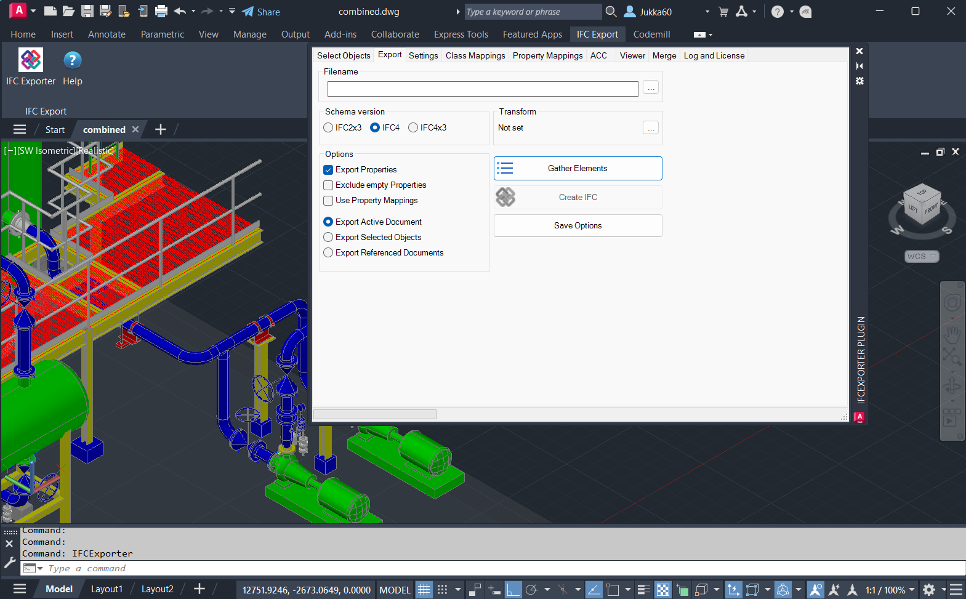Undo the last action
The height and width of the screenshot is (599, 966).
[180, 11]
